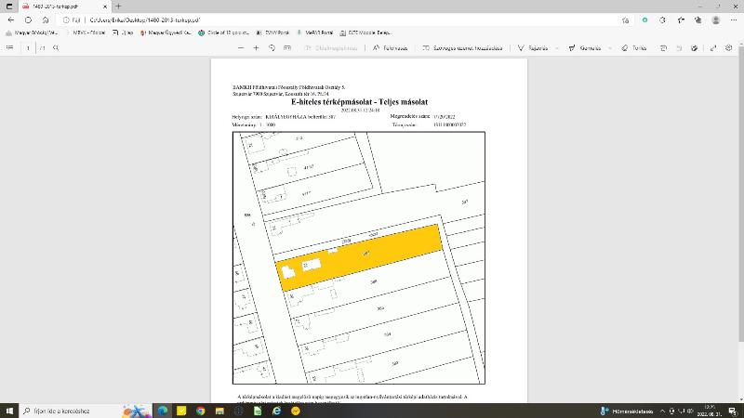This screenshot has width=744, height=418.
Task: Expand the Rajzolás options dropdown arrow
Action: point(556,48)
